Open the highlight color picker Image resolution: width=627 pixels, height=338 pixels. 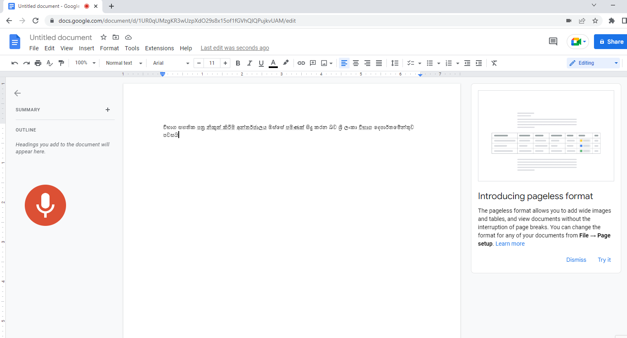click(x=286, y=63)
